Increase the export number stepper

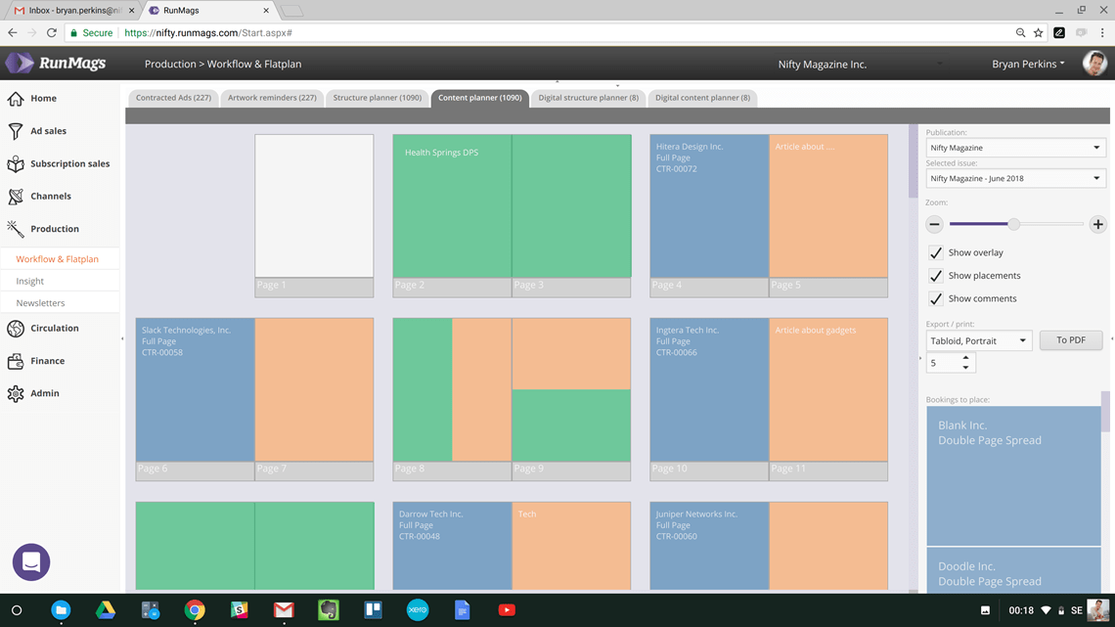[x=965, y=358]
